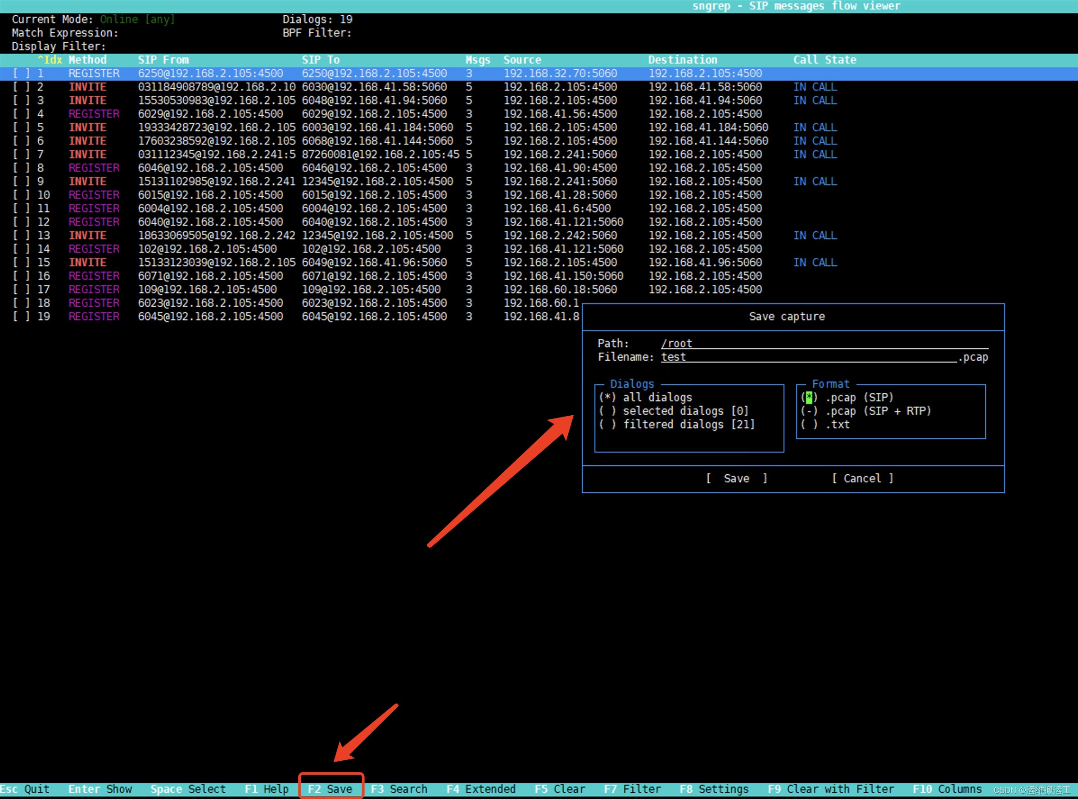1078x799 pixels.
Task: Click F2 Save in bottom bar
Action: pyautogui.click(x=330, y=789)
